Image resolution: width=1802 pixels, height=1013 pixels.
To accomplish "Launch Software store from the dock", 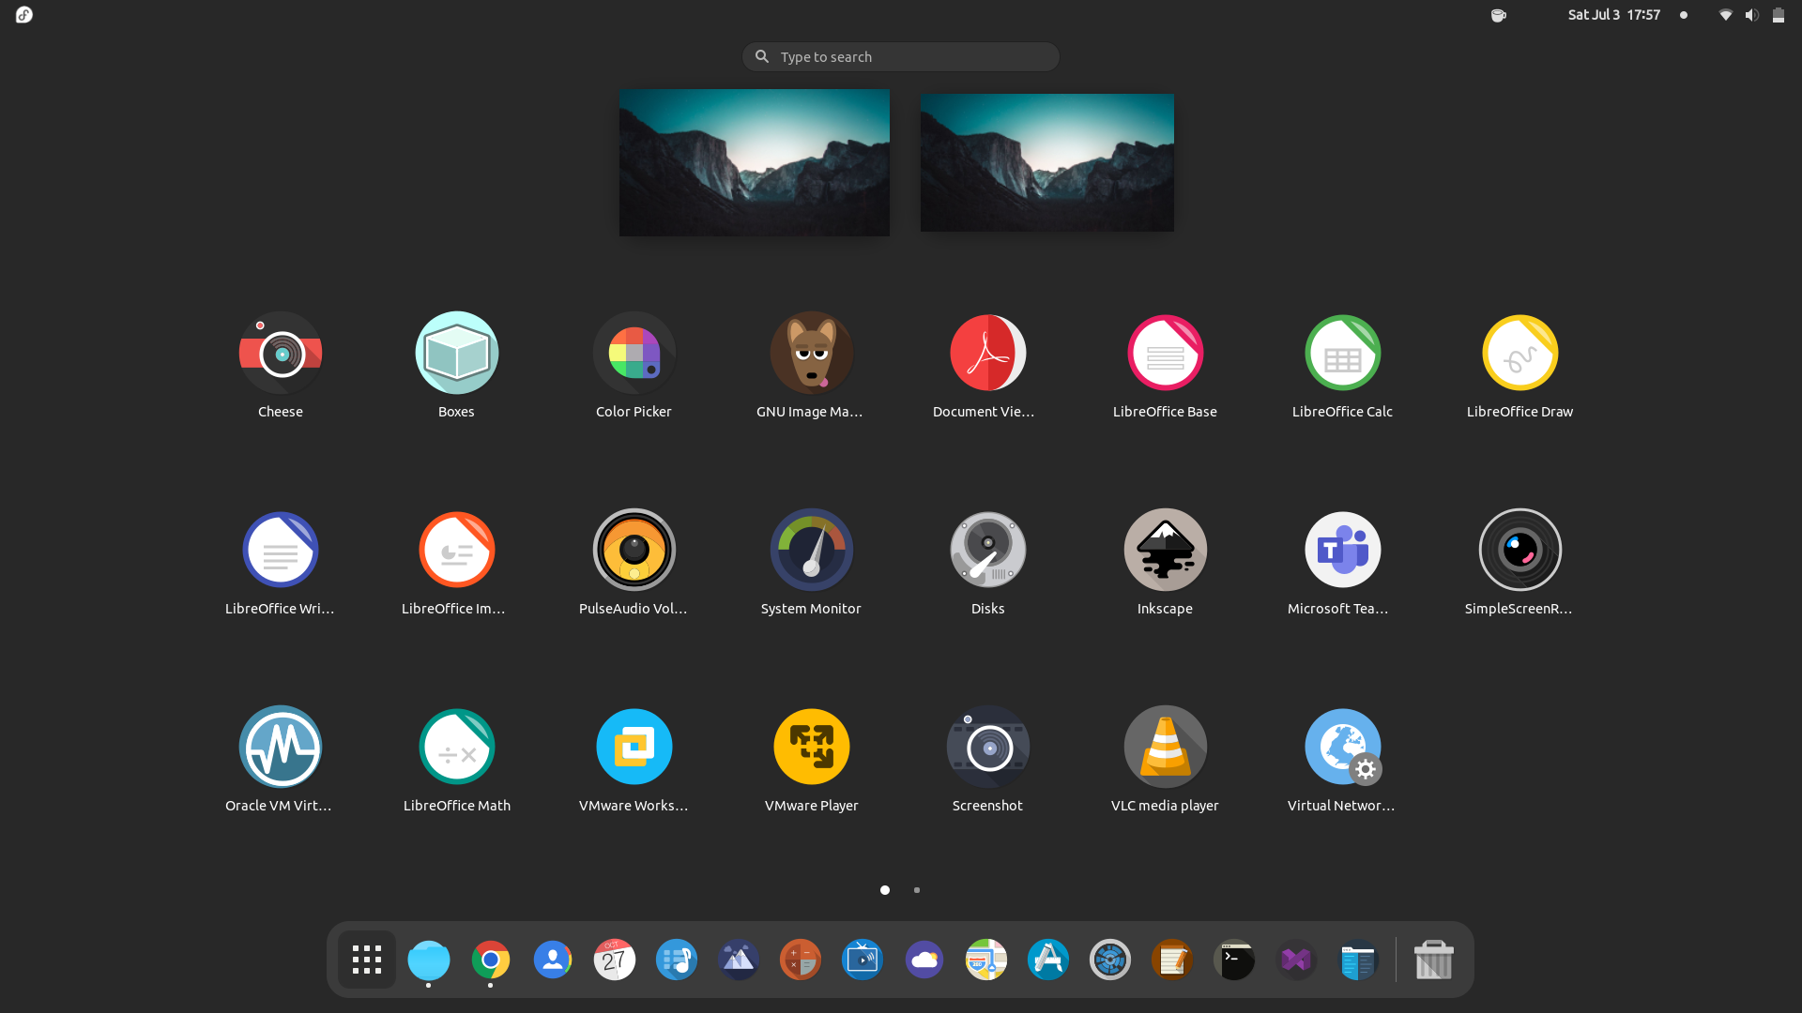I will click(1048, 960).
